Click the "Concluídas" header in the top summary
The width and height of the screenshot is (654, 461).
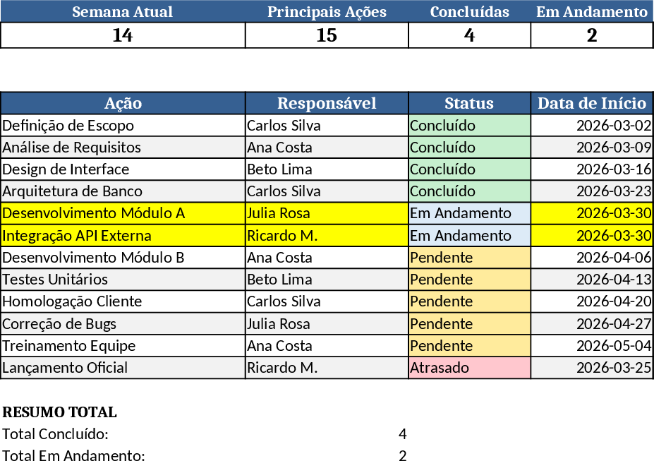point(469,12)
